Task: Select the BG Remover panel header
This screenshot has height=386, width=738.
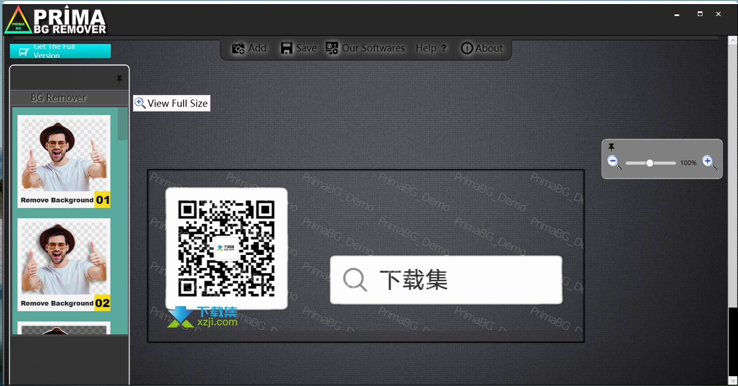Action: 69,98
